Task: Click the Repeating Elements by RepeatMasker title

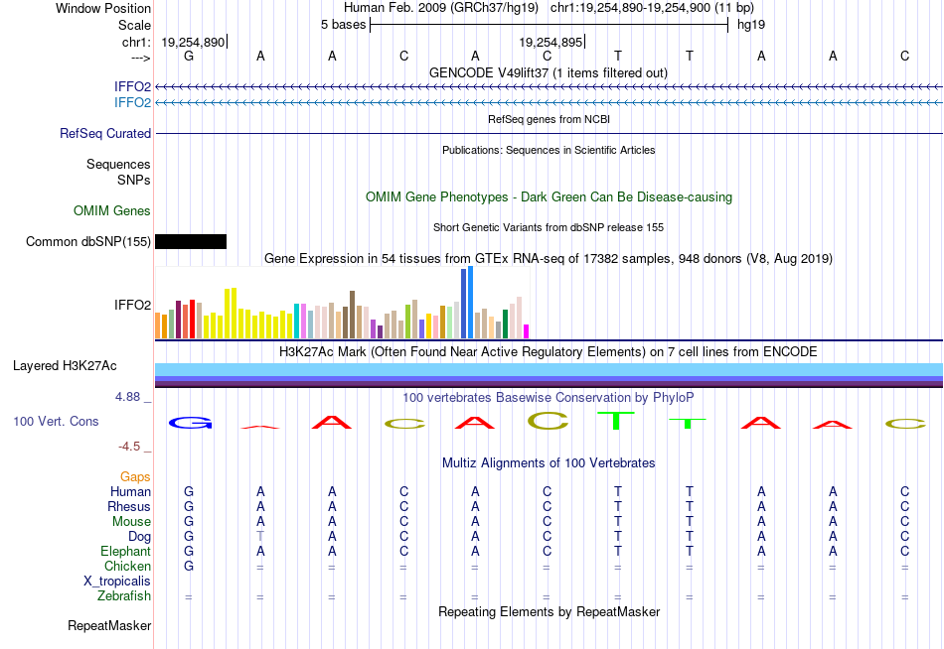Action: tap(550, 611)
